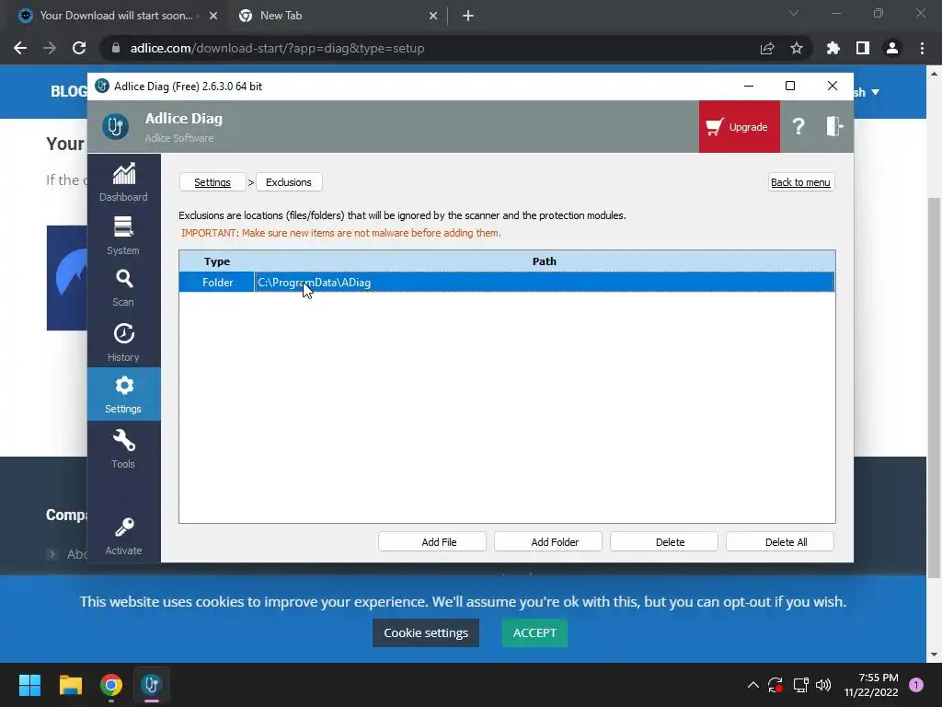Click the Delete All button
The height and width of the screenshot is (707, 942).
(x=780, y=541)
